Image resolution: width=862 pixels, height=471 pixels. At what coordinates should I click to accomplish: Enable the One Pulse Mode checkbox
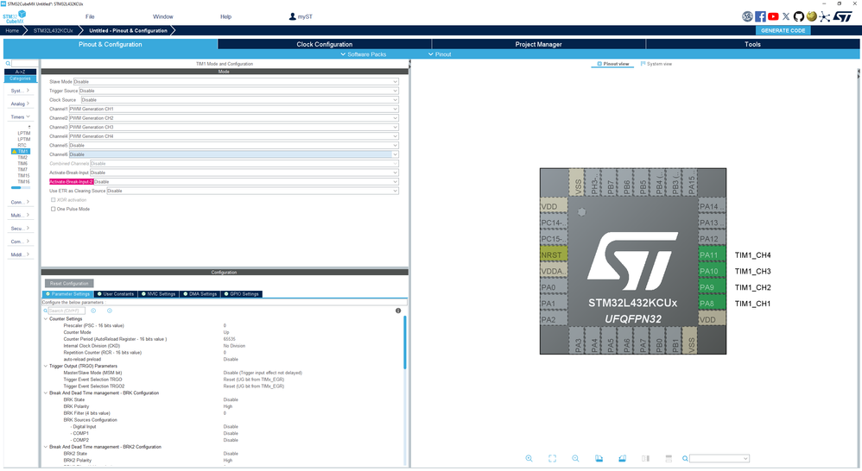coord(54,209)
